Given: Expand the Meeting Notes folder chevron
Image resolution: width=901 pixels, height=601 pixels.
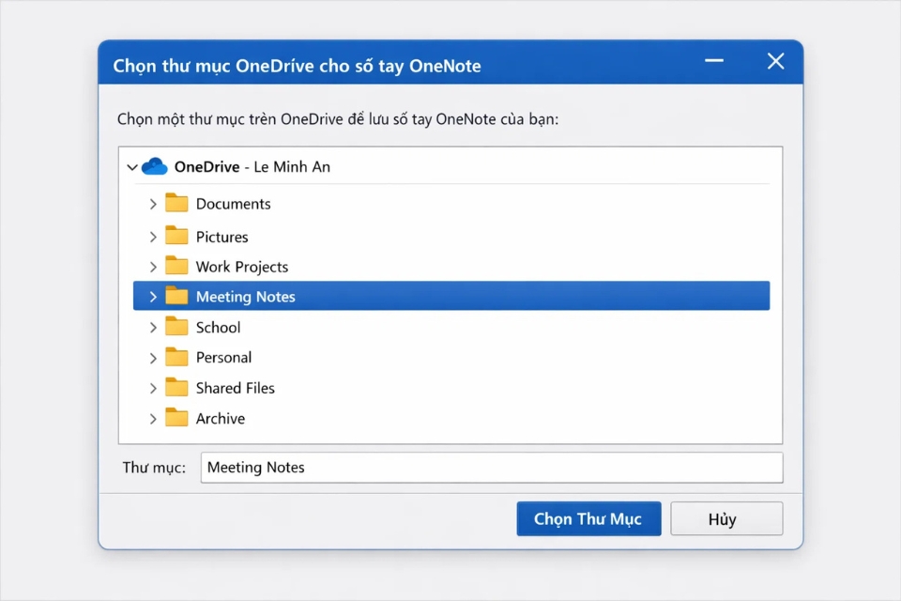Looking at the screenshot, I should point(154,296).
